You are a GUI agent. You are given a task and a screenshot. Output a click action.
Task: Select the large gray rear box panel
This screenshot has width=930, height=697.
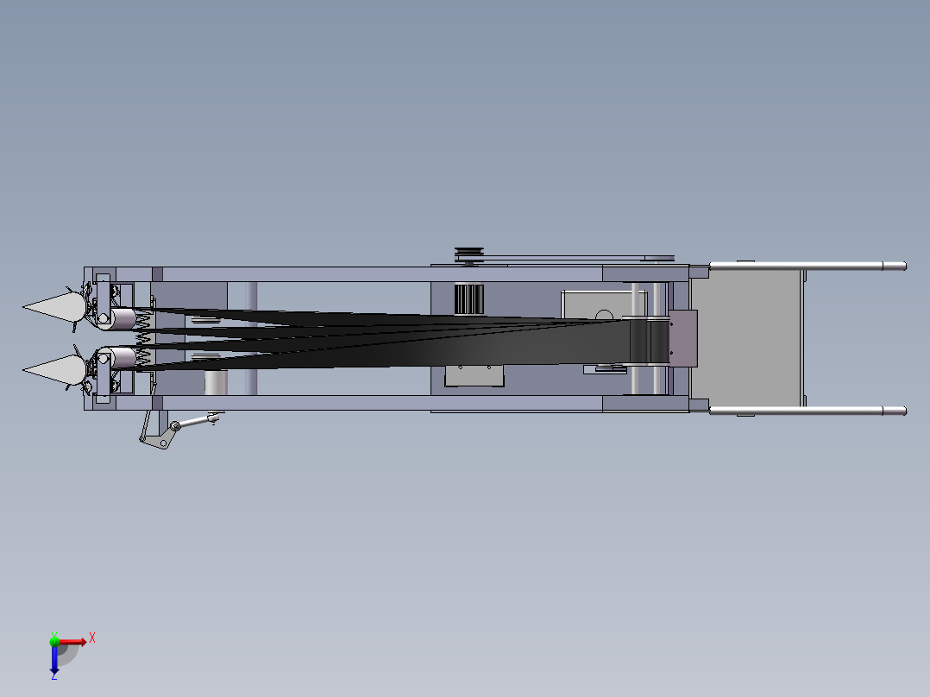pyautogui.click(x=747, y=338)
